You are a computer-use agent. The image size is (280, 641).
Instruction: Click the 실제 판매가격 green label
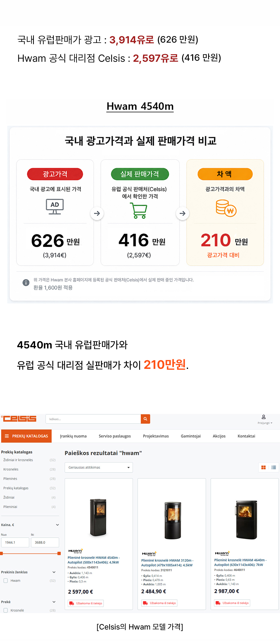coord(140,174)
